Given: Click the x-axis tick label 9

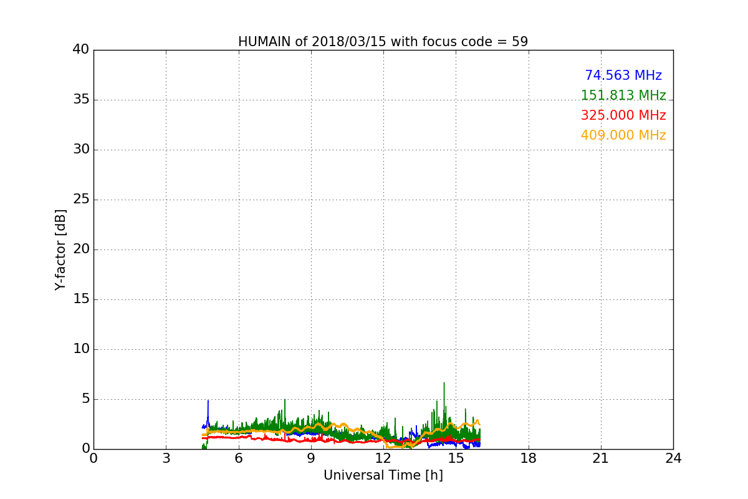Looking at the screenshot, I should 311,458.
